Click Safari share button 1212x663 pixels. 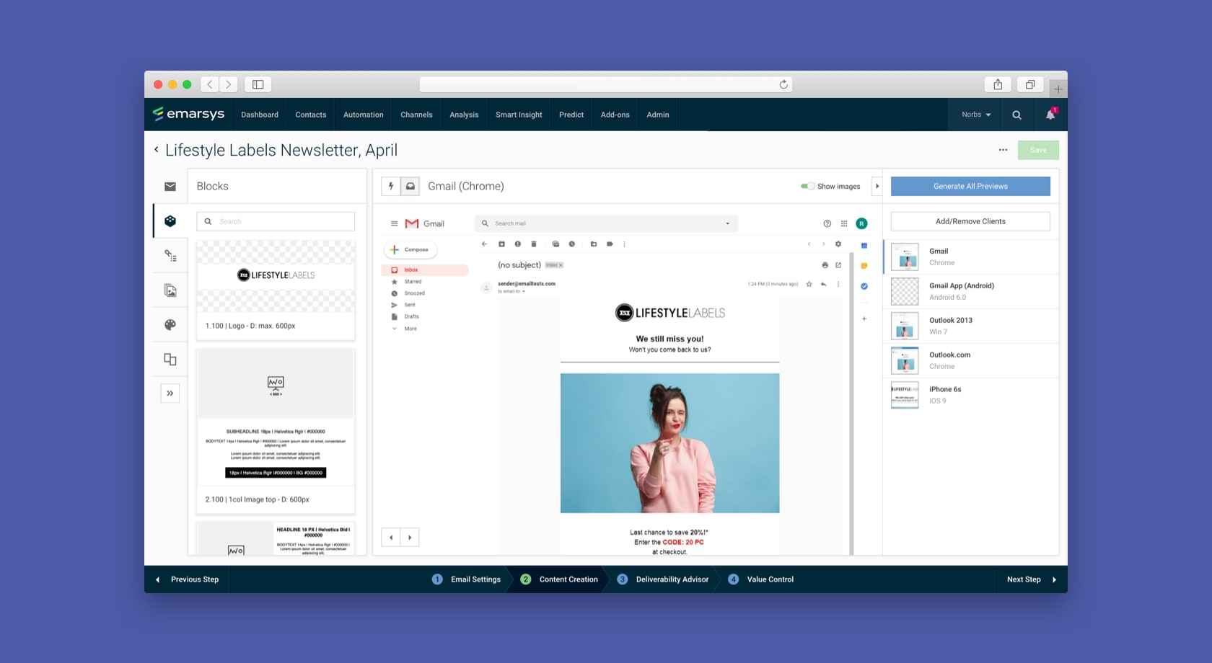click(998, 84)
